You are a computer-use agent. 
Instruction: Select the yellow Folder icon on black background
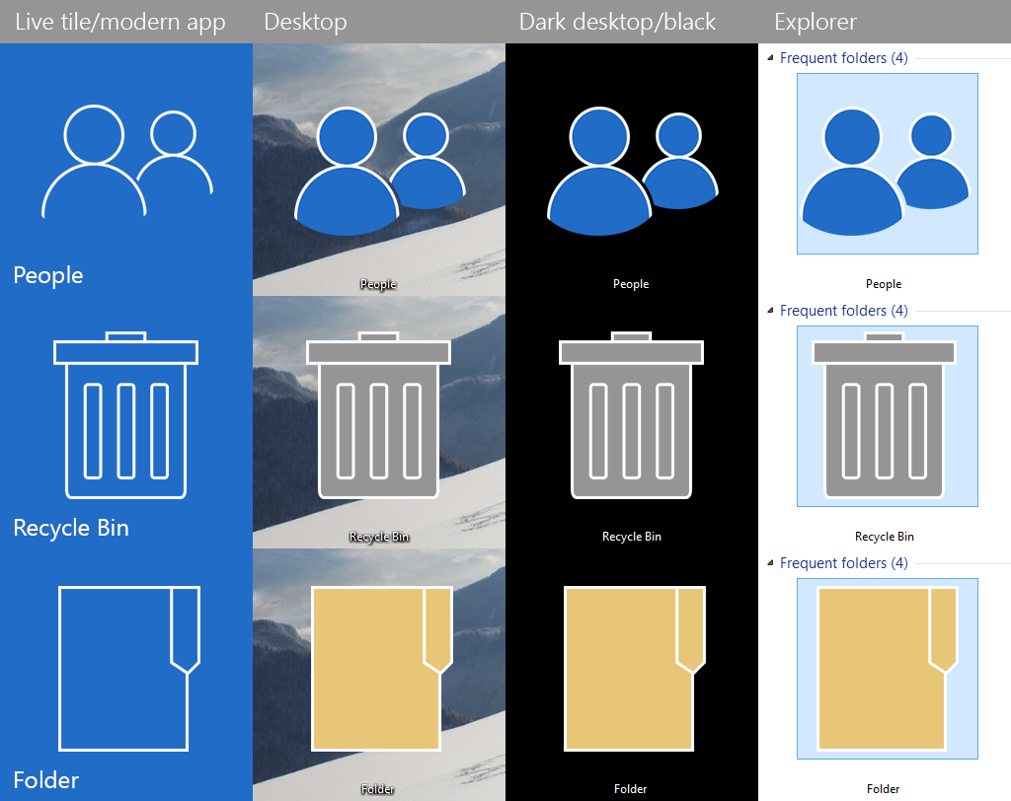633,668
